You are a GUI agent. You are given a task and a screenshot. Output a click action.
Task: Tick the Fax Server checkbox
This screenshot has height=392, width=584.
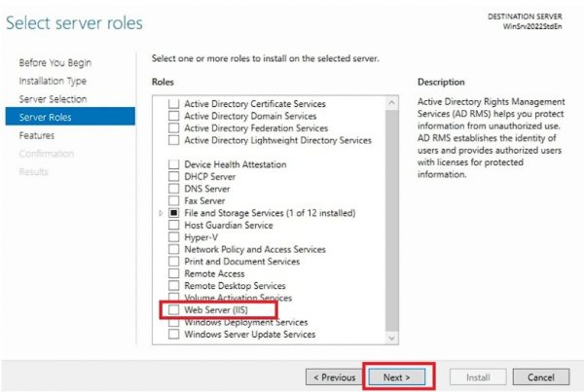coord(174,201)
